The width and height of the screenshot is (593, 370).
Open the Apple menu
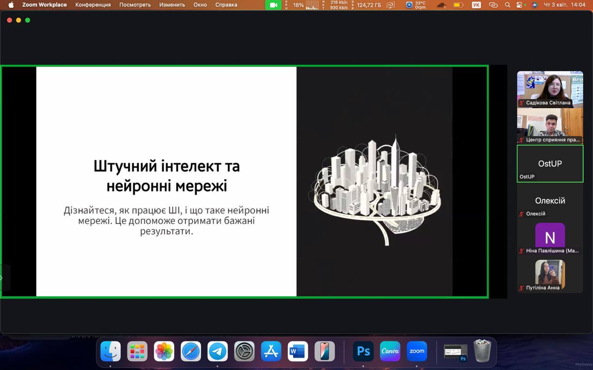click(x=11, y=5)
